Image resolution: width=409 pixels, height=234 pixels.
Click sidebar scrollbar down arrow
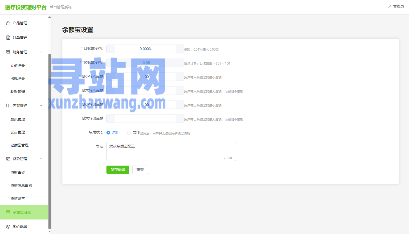pyautogui.click(x=49, y=231)
